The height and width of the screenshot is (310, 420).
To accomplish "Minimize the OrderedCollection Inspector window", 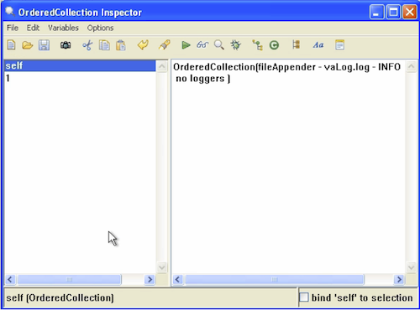I will pyautogui.click(x=376, y=12).
